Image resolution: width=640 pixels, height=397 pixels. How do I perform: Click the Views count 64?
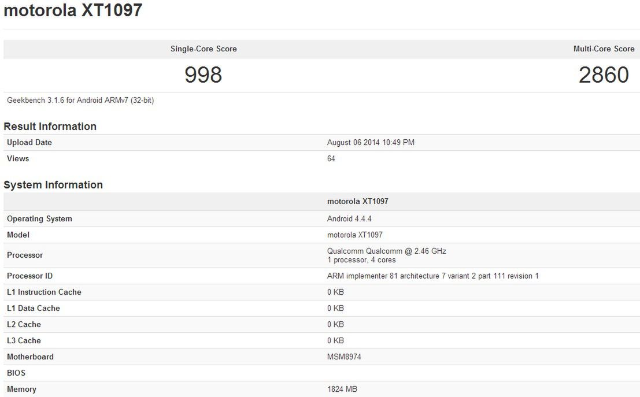click(x=330, y=158)
